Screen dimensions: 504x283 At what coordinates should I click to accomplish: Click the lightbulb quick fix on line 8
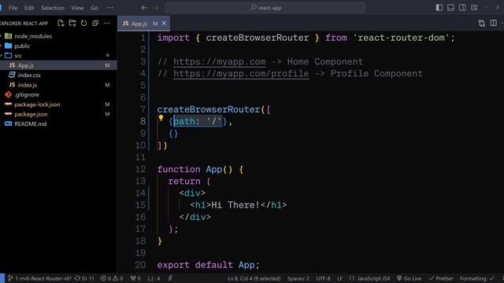point(161,119)
